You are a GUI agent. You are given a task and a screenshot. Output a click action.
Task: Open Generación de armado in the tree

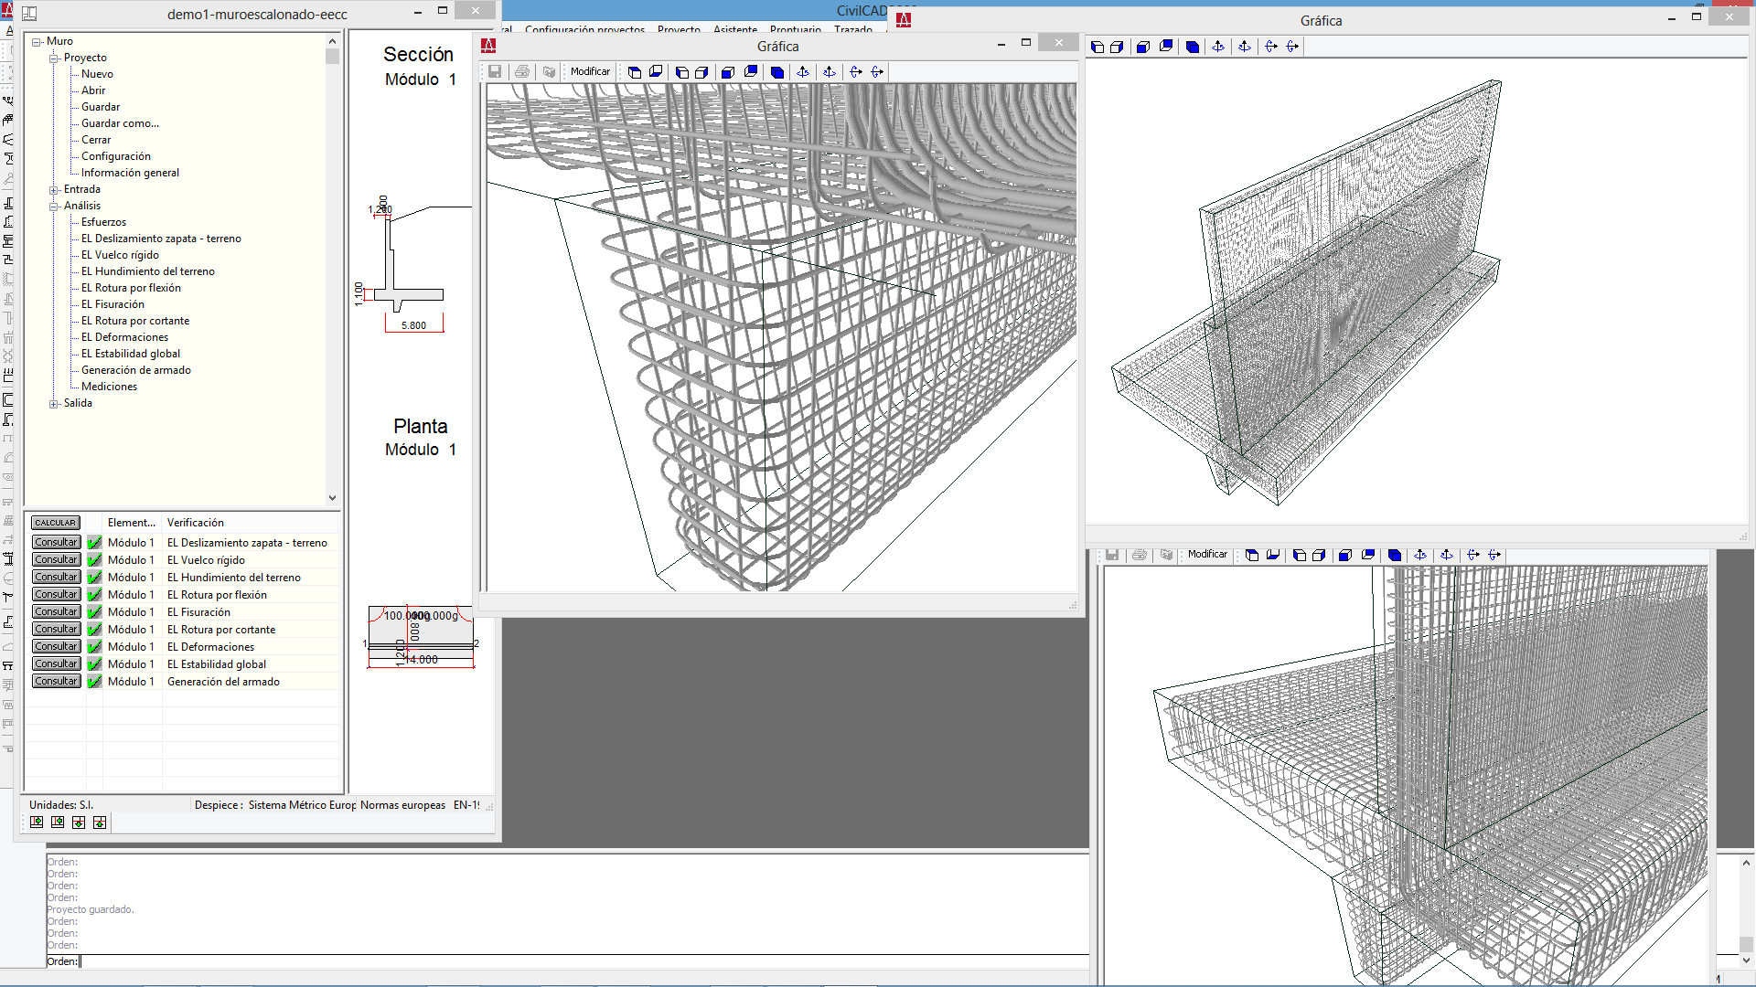pyautogui.click(x=135, y=370)
